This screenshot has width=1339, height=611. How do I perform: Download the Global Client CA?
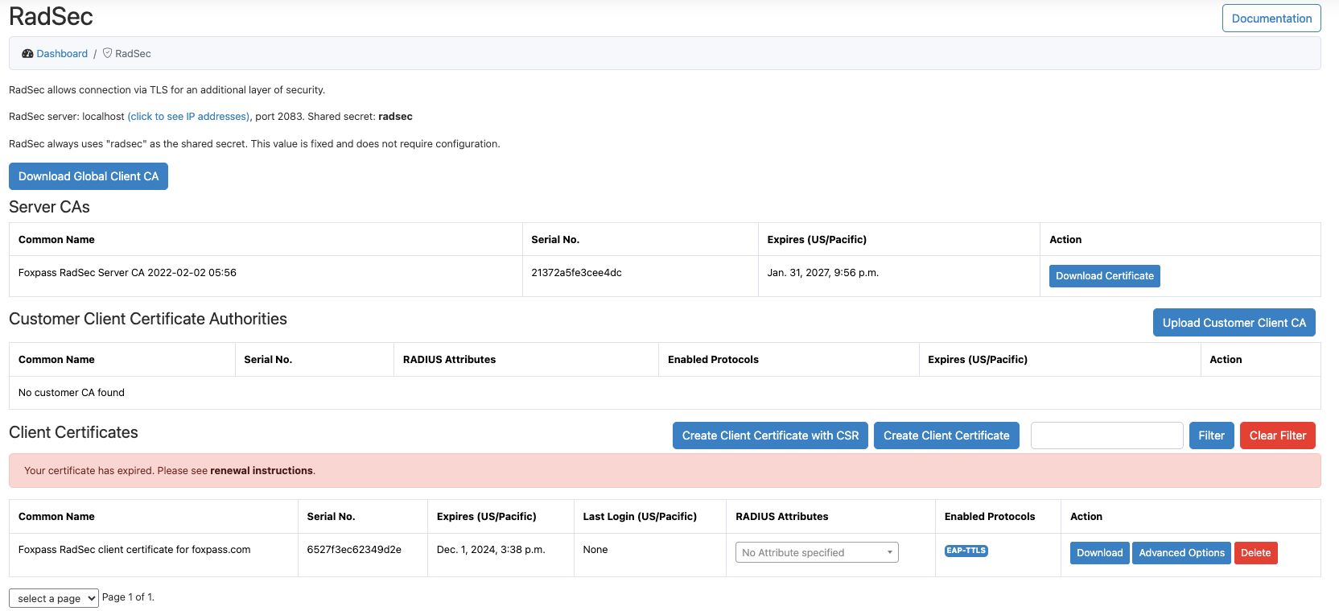(89, 176)
